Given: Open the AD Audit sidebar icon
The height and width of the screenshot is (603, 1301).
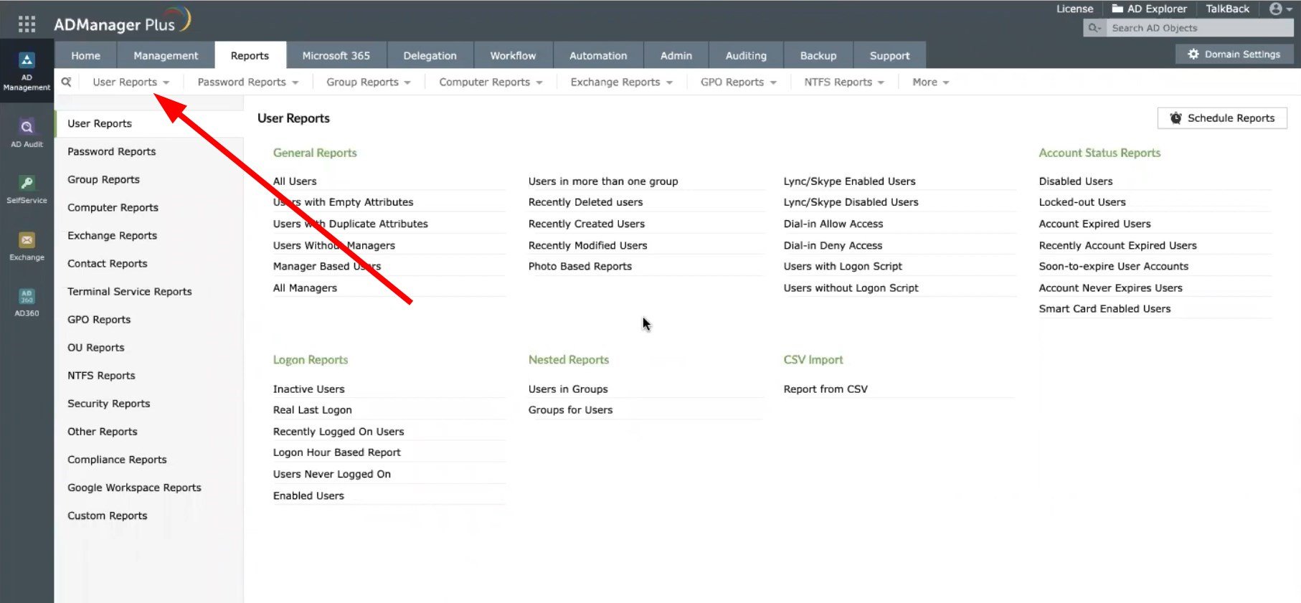Looking at the screenshot, I should point(27,133).
